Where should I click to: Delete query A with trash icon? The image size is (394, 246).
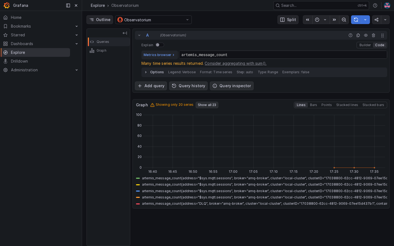coord(373,35)
